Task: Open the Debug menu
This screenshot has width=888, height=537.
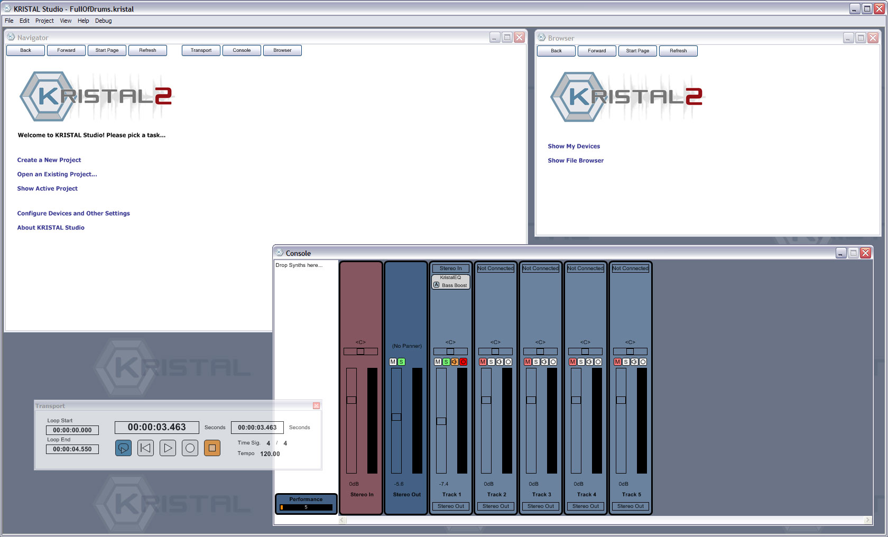Action: (x=104, y=21)
